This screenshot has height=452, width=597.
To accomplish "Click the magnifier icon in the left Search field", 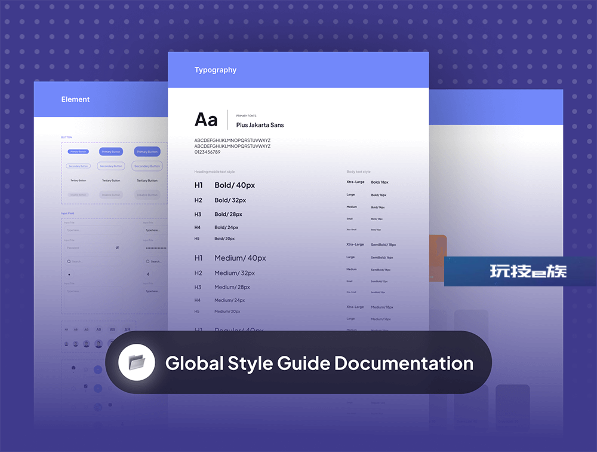I will pyautogui.click(x=69, y=261).
